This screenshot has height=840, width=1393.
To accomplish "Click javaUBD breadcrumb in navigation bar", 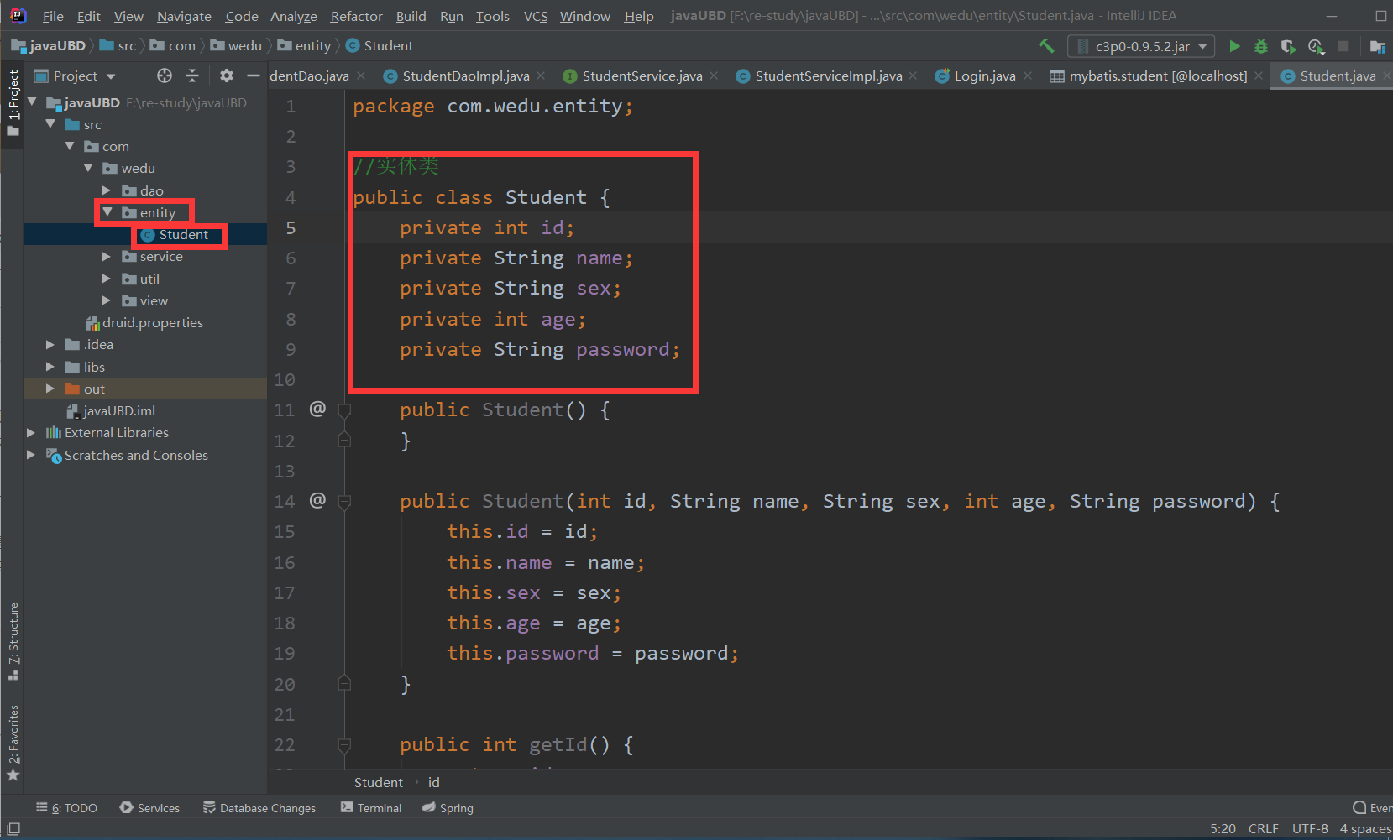I will click(x=49, y=45).
